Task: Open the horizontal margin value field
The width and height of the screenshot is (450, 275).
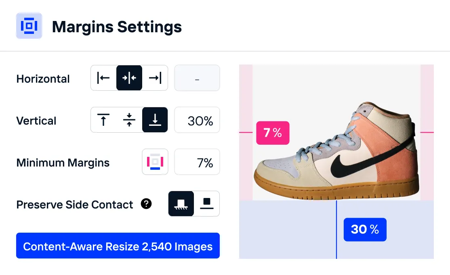Action: (x=197, y=78)
